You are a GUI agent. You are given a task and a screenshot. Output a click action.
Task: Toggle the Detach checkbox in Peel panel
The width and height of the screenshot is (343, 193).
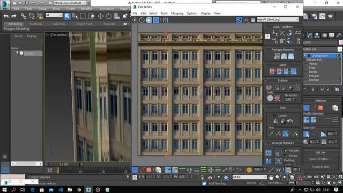click(274, 116)
